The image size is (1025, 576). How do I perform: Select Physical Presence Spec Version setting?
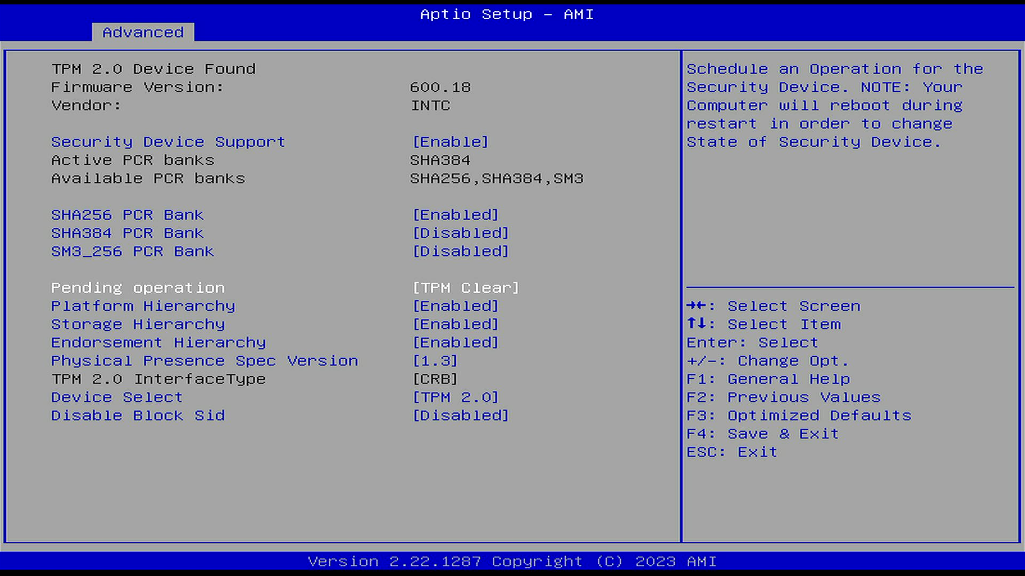point(204,361)
